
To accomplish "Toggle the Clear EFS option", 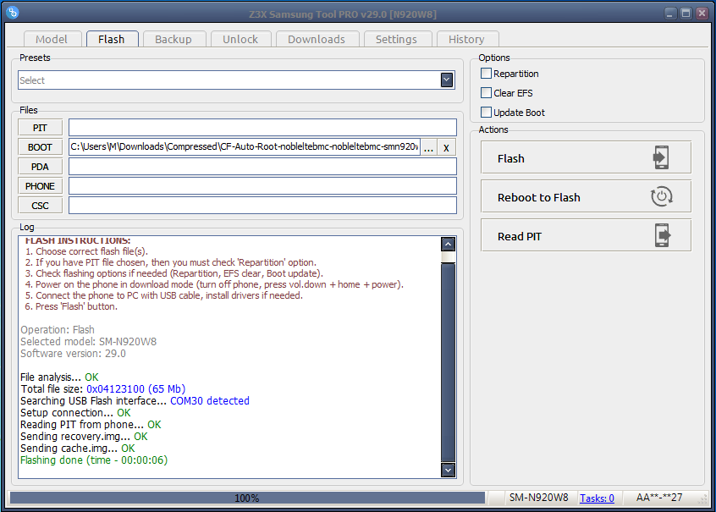I will [486, 93].
